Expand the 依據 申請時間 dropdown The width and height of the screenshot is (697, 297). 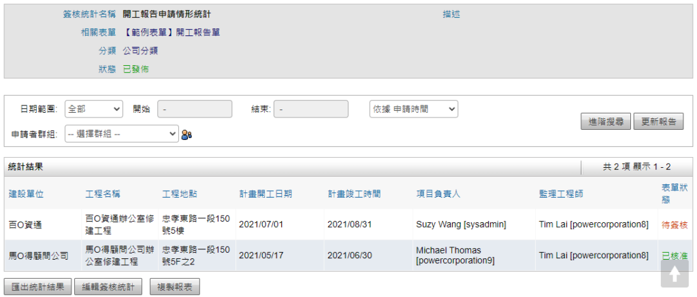click(x=413, y=109)
